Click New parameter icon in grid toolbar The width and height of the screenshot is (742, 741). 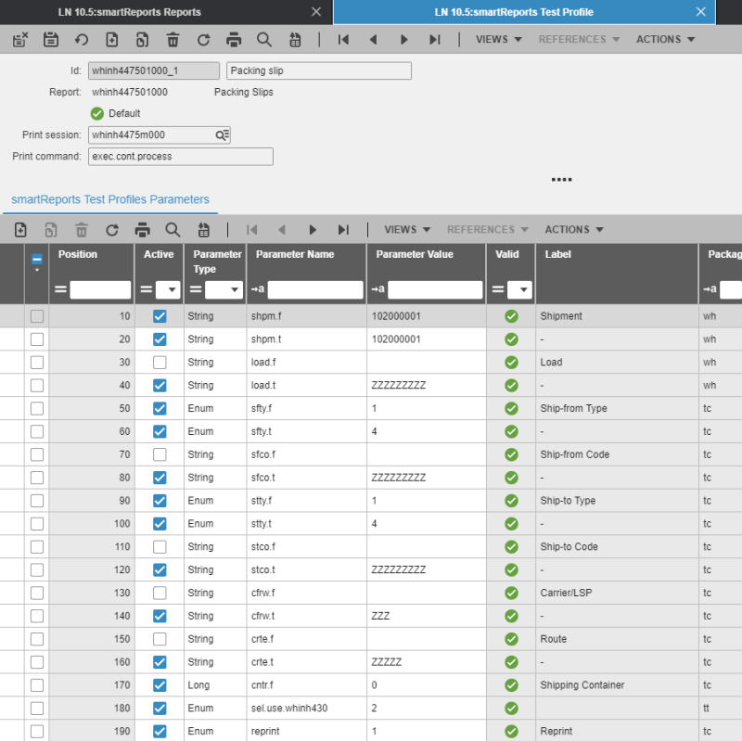point(20,230)
